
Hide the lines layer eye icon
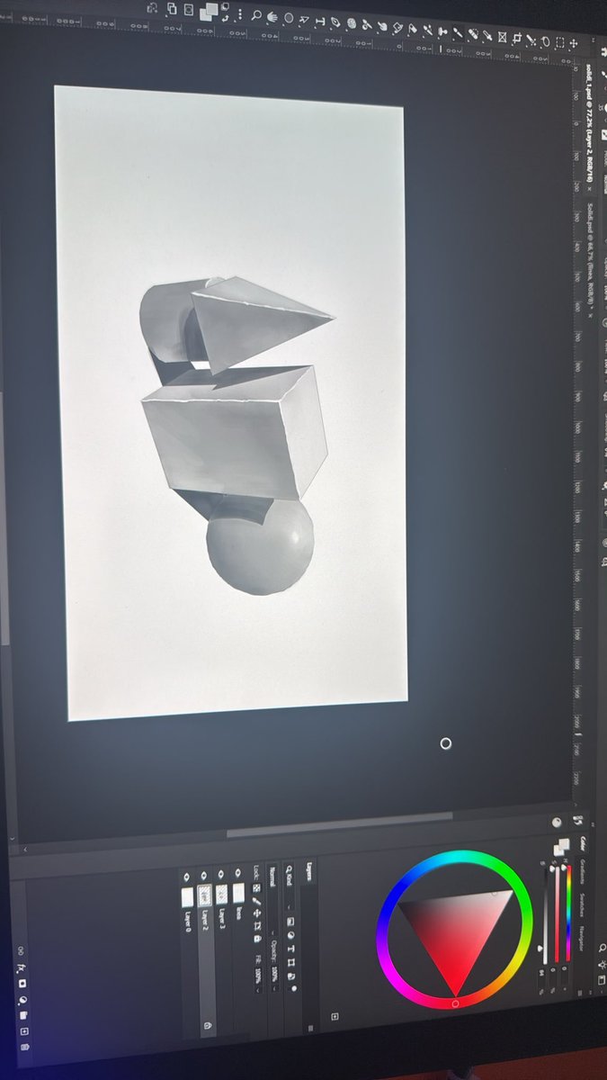point(237,873)
